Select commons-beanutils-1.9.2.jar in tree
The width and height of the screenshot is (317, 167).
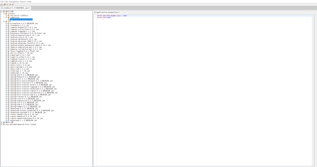[x=24, y=28]
